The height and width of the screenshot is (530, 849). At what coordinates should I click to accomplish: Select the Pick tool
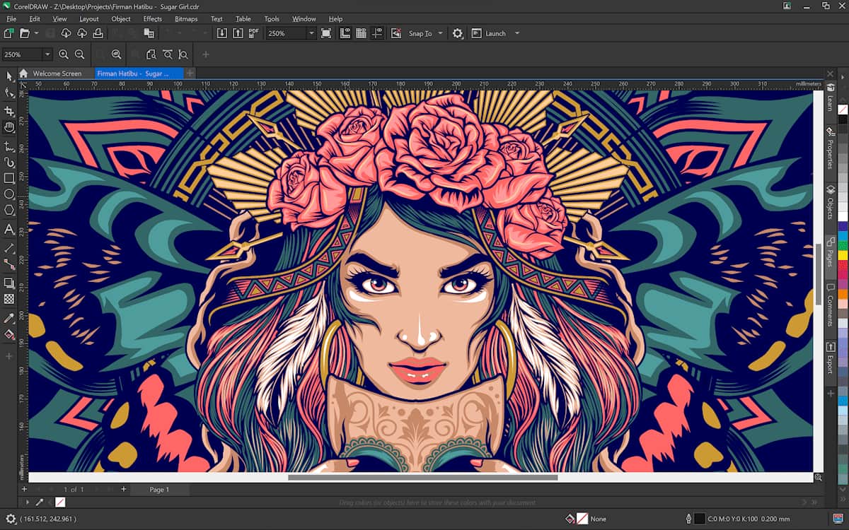pyautogui.click(x=9, y=76)
